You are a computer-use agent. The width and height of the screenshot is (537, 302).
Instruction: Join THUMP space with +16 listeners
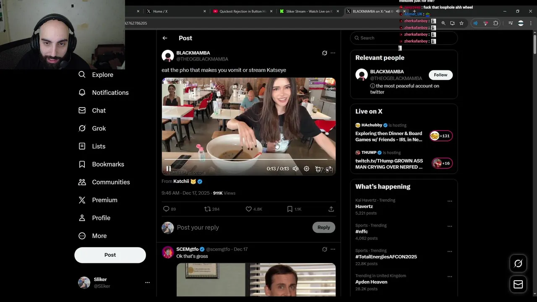442,163
